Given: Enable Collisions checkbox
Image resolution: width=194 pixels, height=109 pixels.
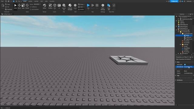Looking at the screenshot, I should (31, 7).
